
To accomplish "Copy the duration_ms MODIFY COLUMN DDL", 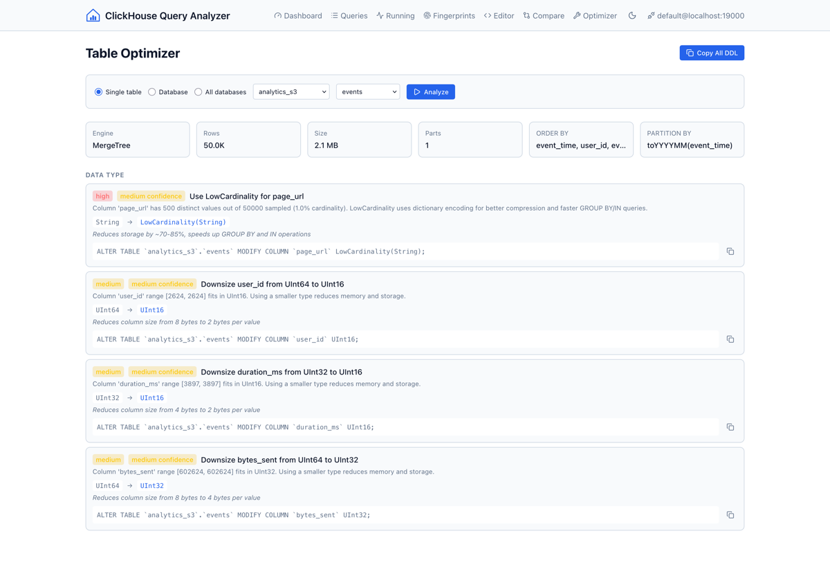I will tap(730, 427).
